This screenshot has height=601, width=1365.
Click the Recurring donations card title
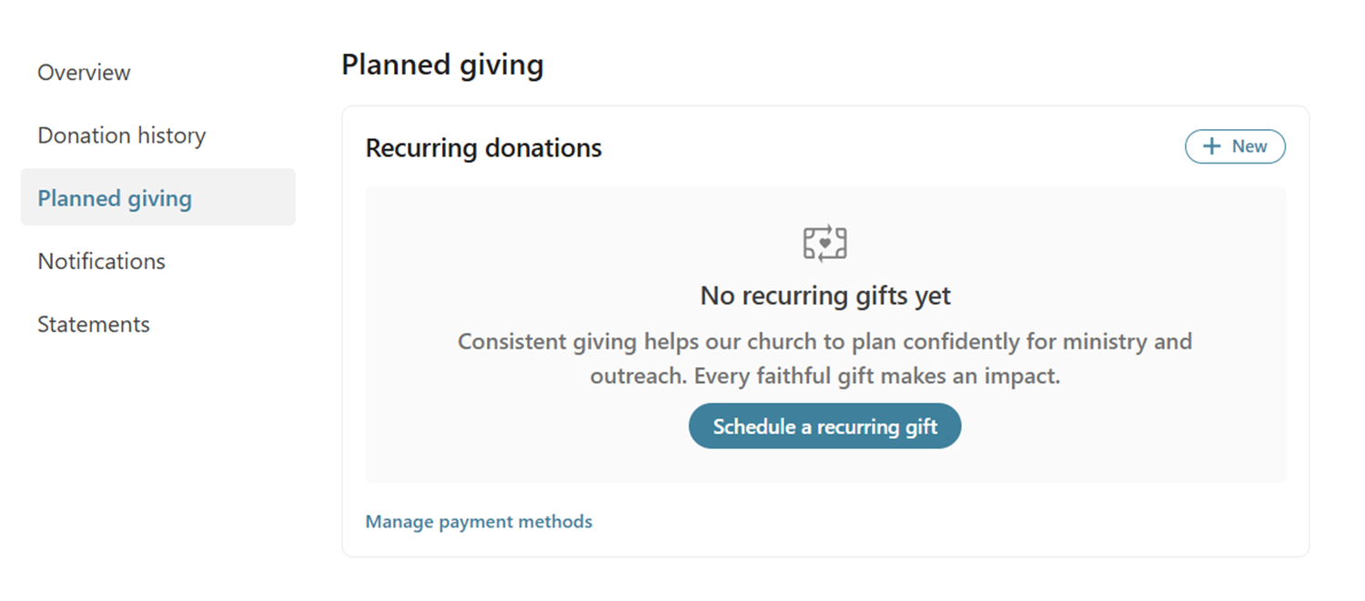483,148
